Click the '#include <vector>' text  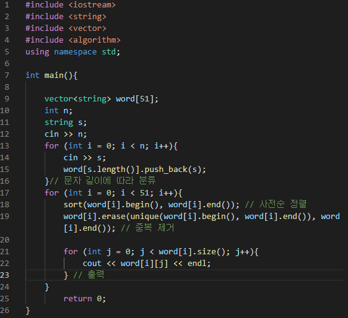coord(66,28)
